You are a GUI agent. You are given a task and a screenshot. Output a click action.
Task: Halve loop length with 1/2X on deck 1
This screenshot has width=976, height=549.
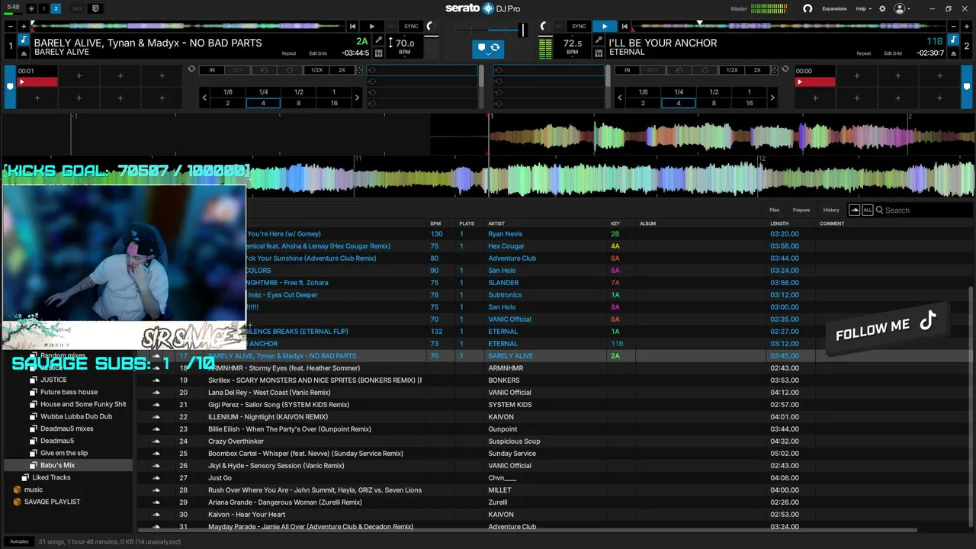pyautogui.click(x=316, y=70)
